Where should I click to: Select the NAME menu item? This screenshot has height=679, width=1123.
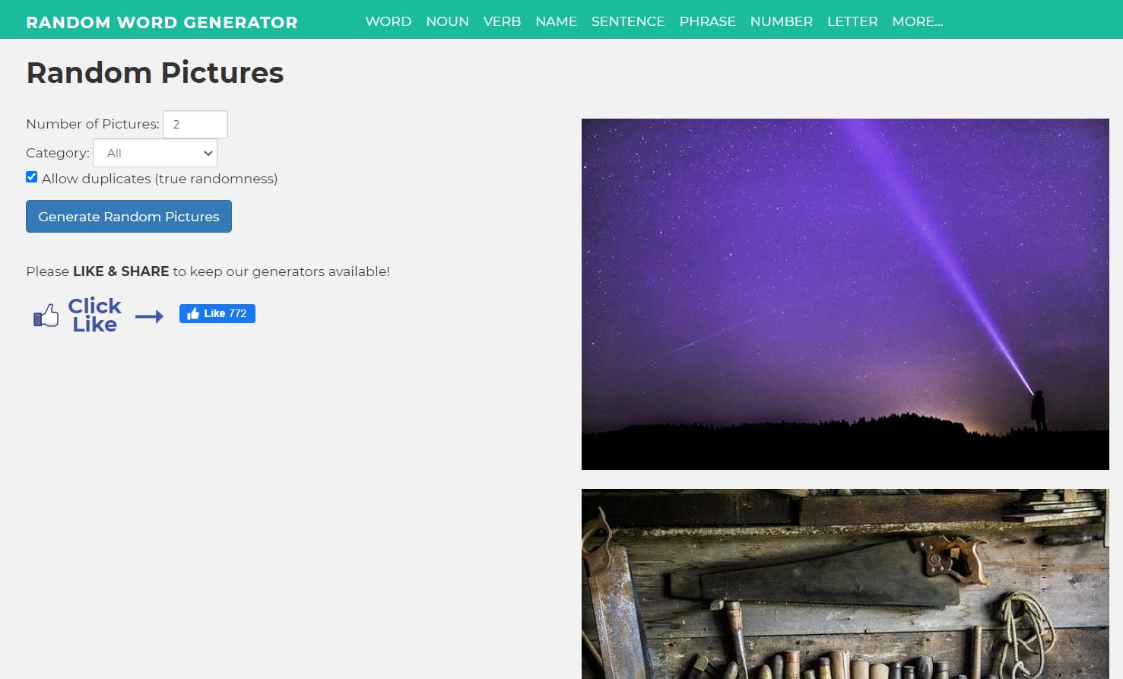click(556, 21)
